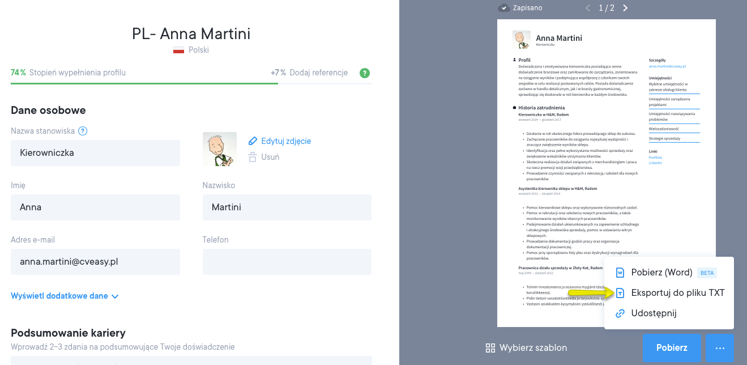Click the template grid icon
This screenshot has width=747, height=365.
coord(490,348)
